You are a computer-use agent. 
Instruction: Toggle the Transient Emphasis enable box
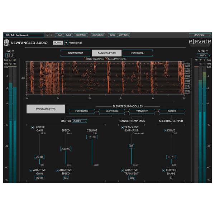pos(122,127)
